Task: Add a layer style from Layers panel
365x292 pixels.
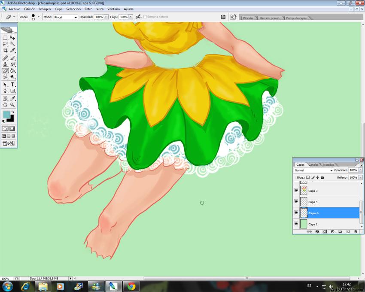Action: pyautogui.click(x=317, y=232)
